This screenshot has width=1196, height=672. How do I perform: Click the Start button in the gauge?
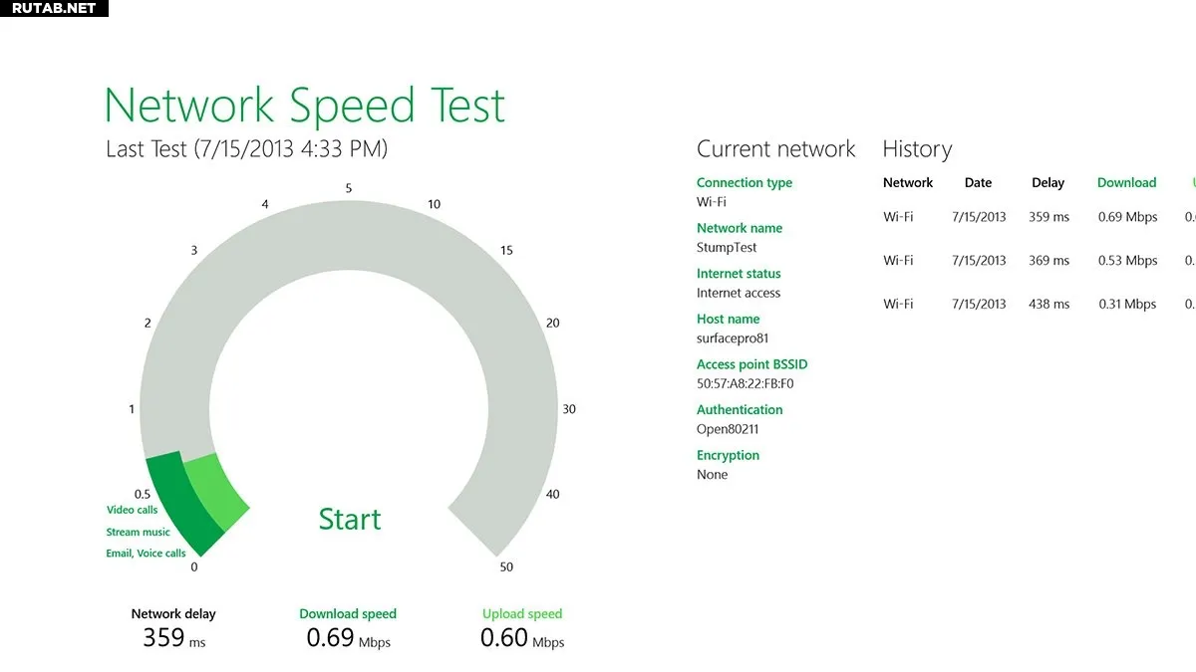350,519
